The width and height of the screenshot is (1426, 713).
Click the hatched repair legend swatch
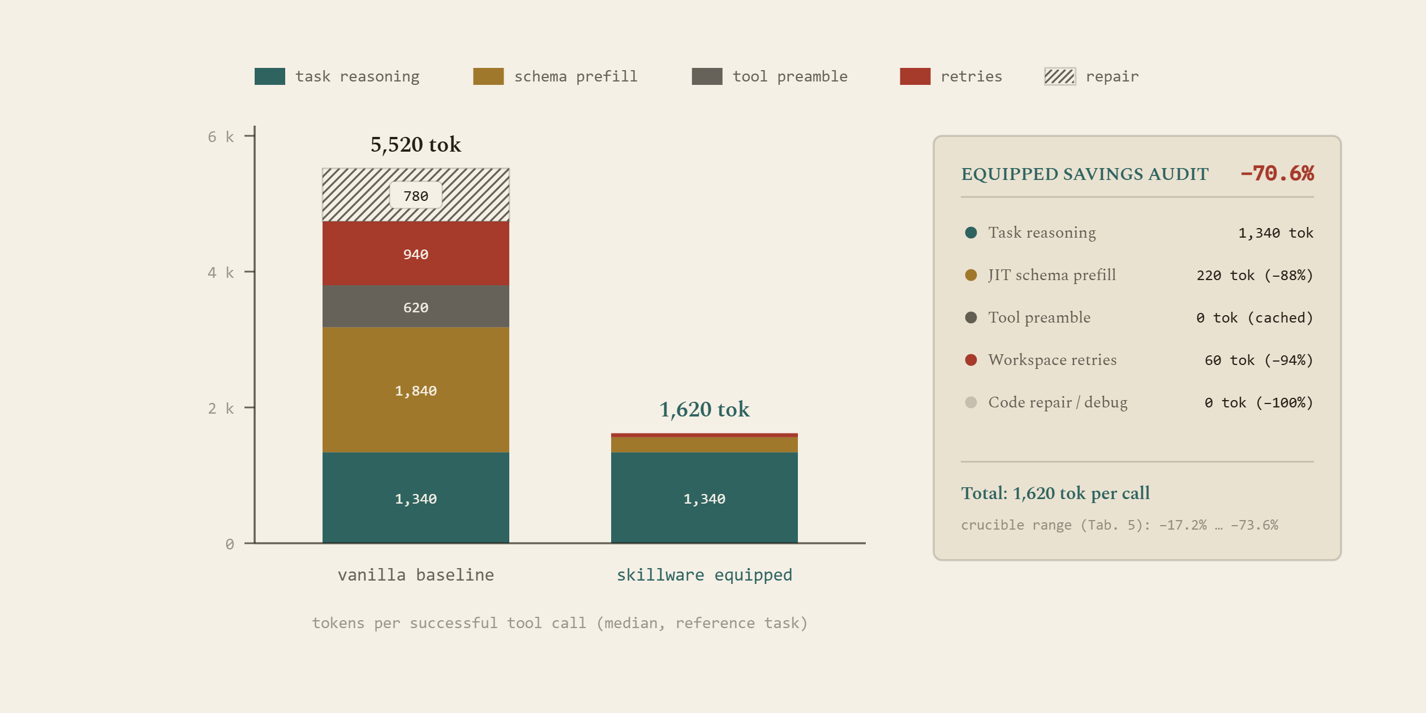coord(1060,76)
